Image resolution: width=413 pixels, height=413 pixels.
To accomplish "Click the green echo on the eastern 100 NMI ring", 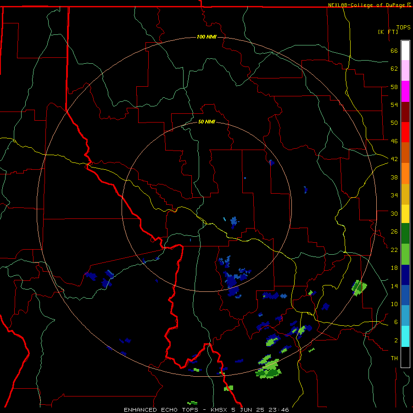I will (x=359, y=288).
